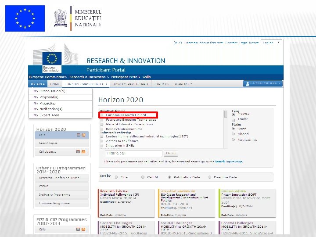Tick the Access to risk finance checkbox

[x=102, y=141]
